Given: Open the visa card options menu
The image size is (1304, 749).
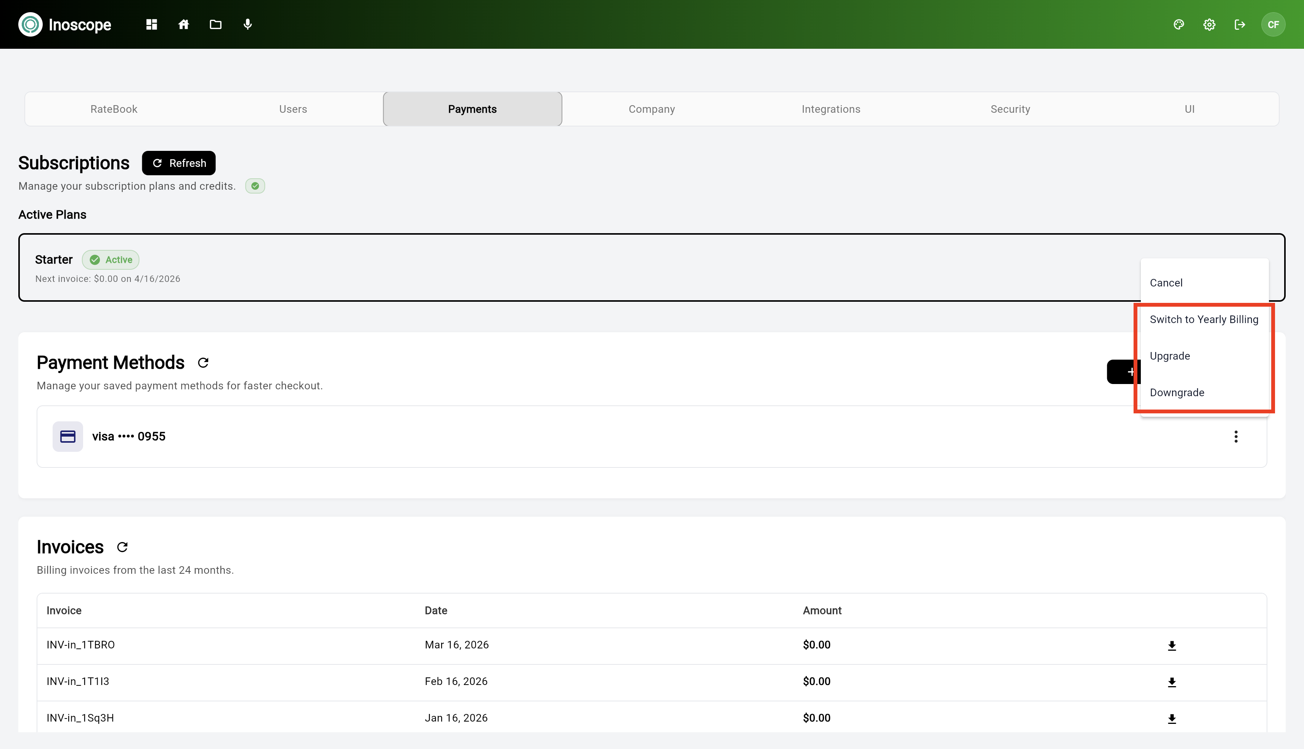Looking at the screenshot, I should (1236, 436).
